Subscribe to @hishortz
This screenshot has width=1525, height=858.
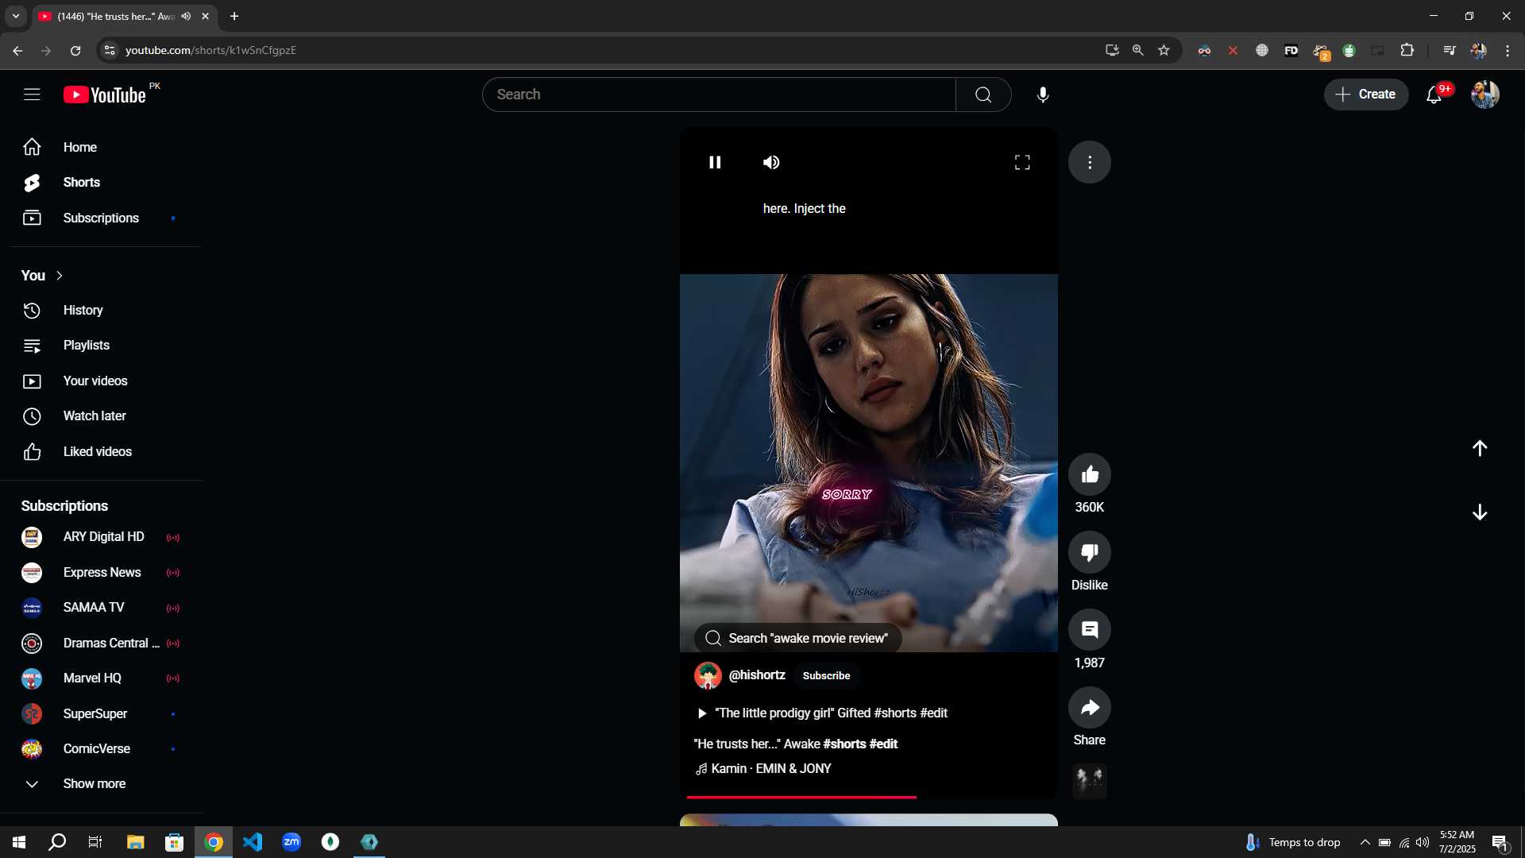(x=826, y=675)
